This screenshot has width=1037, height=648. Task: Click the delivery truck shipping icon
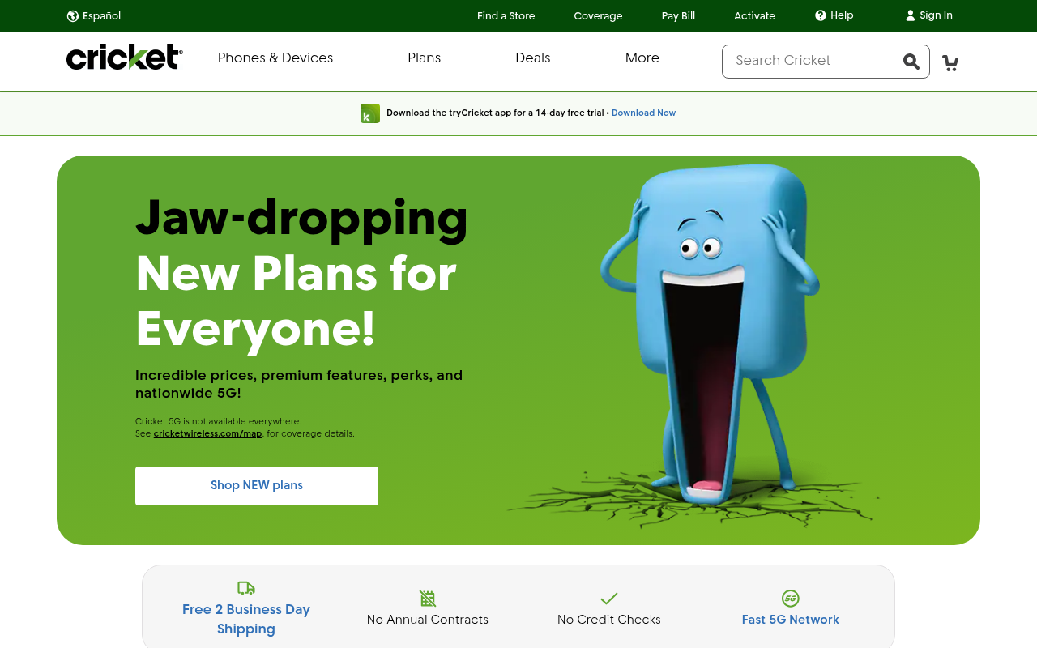[246, 588]
